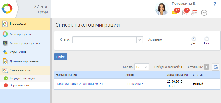
Task: Open Смена версии menu item
Action: tap(25, 71)
